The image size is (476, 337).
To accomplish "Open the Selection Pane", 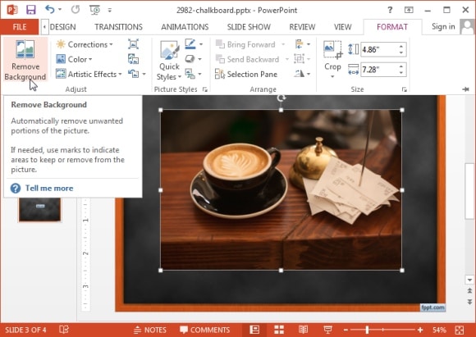I will 246,74.
